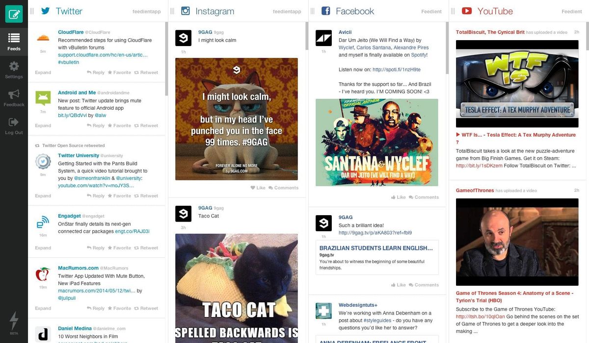The height and width of the screenshot is (343, 589).
Task: Open the spoti.fi link in Avicii post
Action: (x=397, y=70)
